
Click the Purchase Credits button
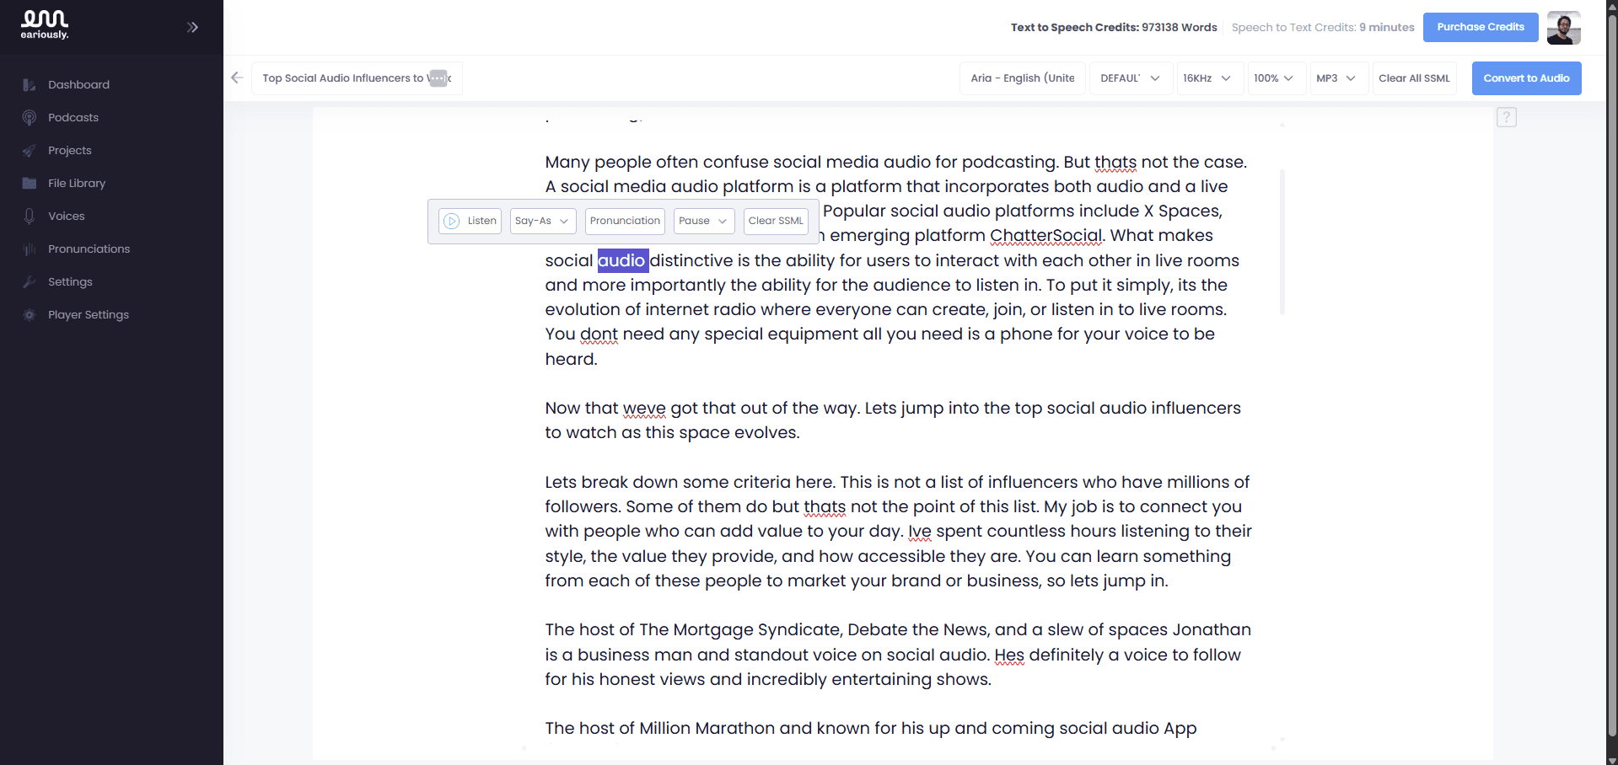point(1480,27)
